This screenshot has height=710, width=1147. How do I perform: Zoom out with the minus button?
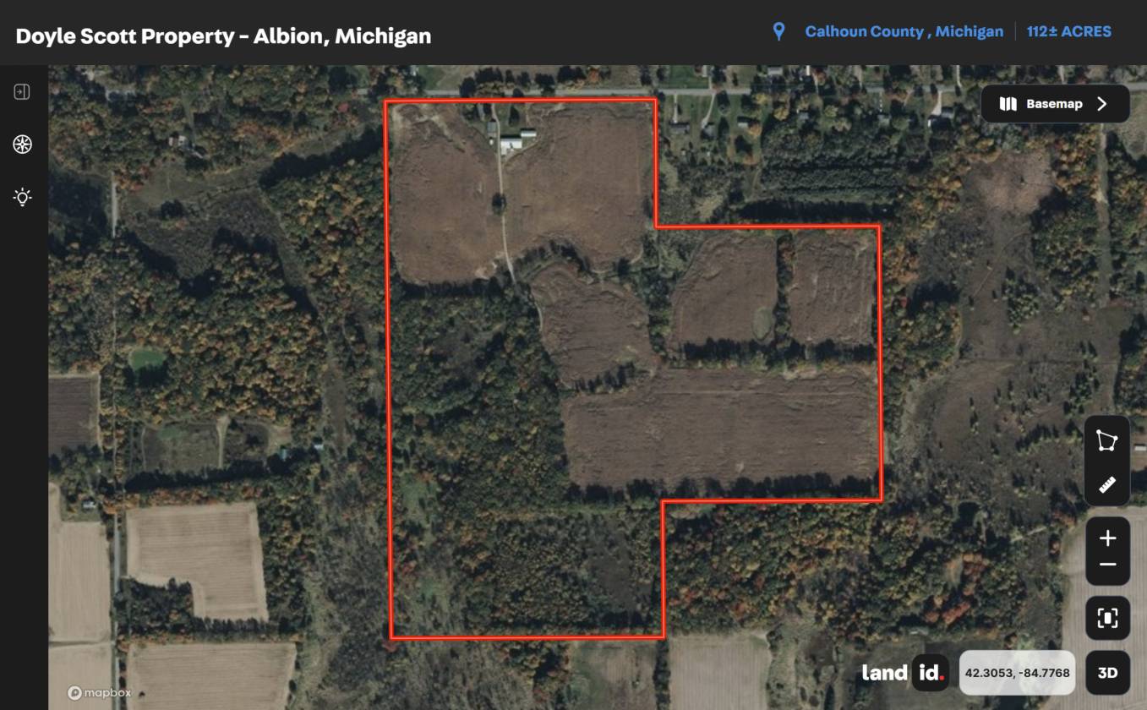point(1107,565)
